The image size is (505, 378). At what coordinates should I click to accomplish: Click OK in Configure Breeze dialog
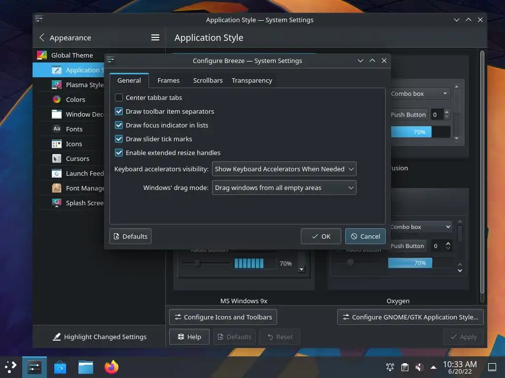321,236
